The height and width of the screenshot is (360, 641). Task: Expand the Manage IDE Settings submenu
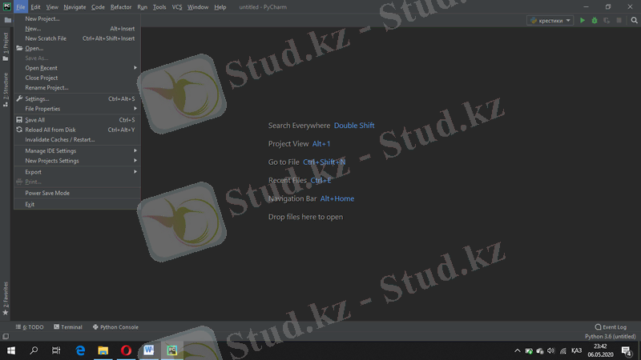pos(77,150)
